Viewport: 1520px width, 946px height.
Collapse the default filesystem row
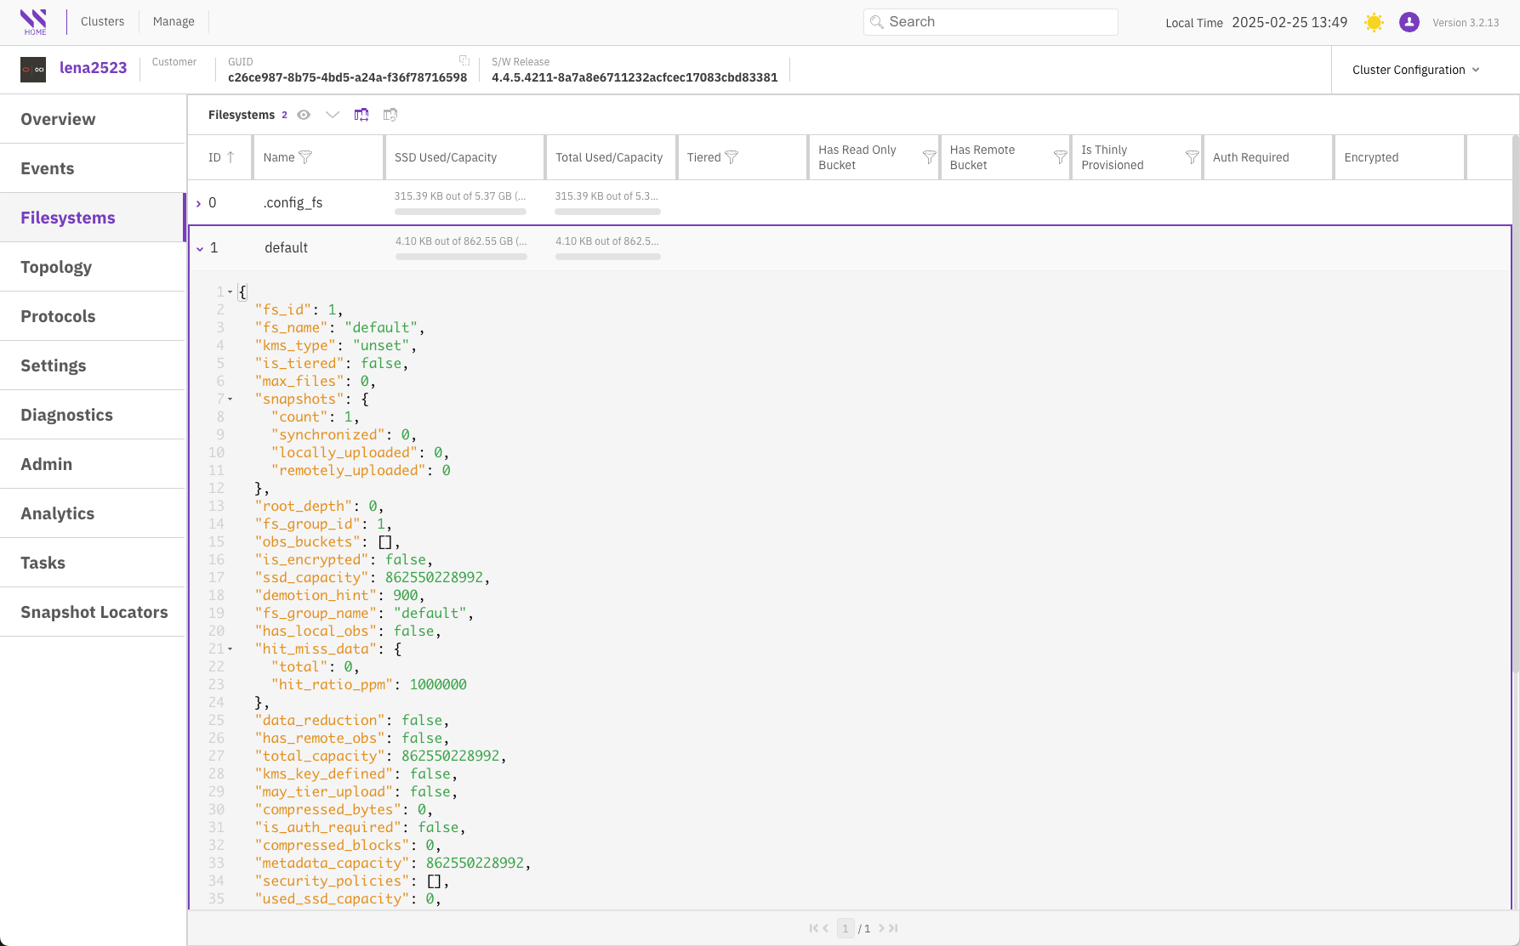(200, 248)
